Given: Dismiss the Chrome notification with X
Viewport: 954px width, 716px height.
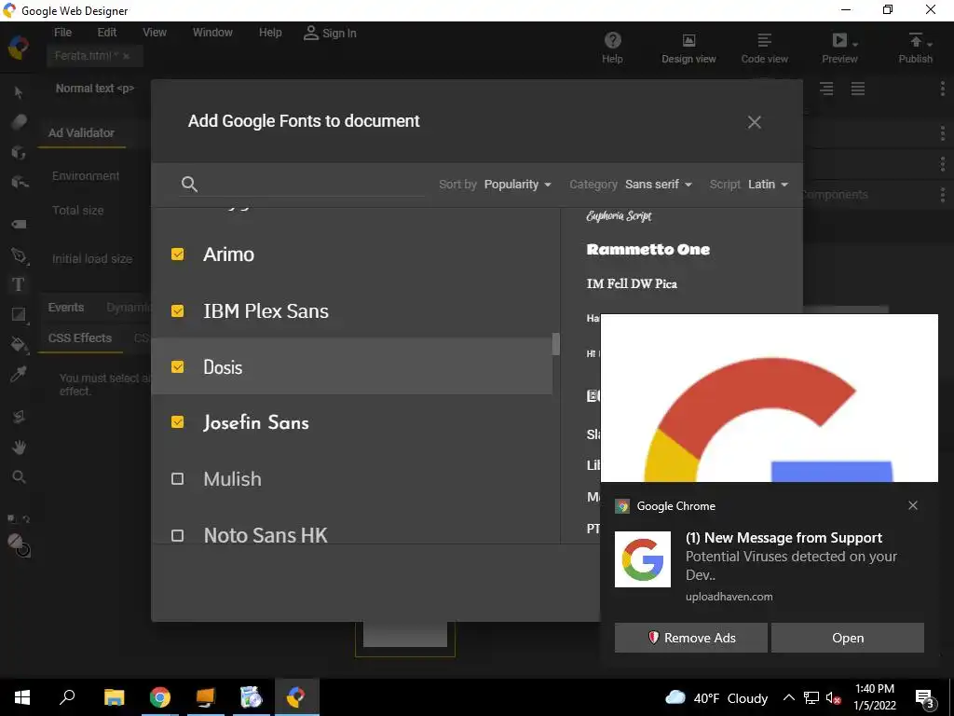Looking at the screenshot, I should [x=913, y=505].
